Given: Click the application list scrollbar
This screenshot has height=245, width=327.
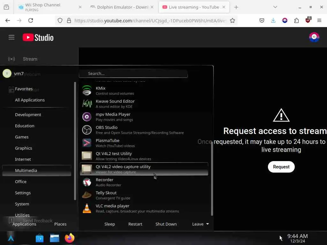Looking at the screenshot, I should pos(212,179).
